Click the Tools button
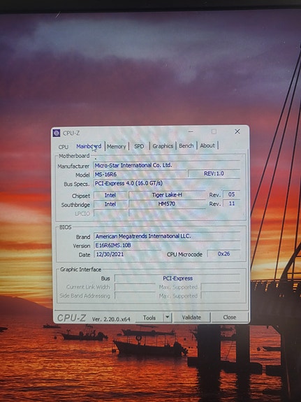This screenshot has width=301, height=402. point(149,317)
